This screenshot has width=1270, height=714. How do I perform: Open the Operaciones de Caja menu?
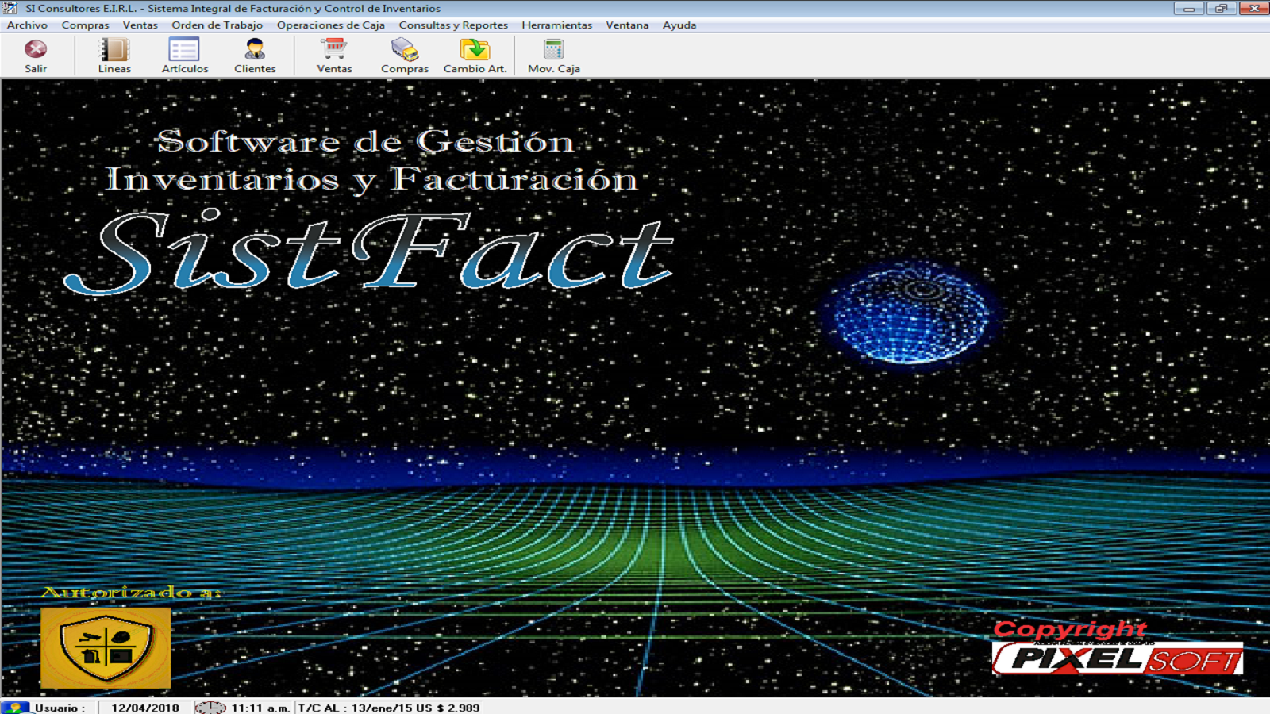click(x=330, y=25)
